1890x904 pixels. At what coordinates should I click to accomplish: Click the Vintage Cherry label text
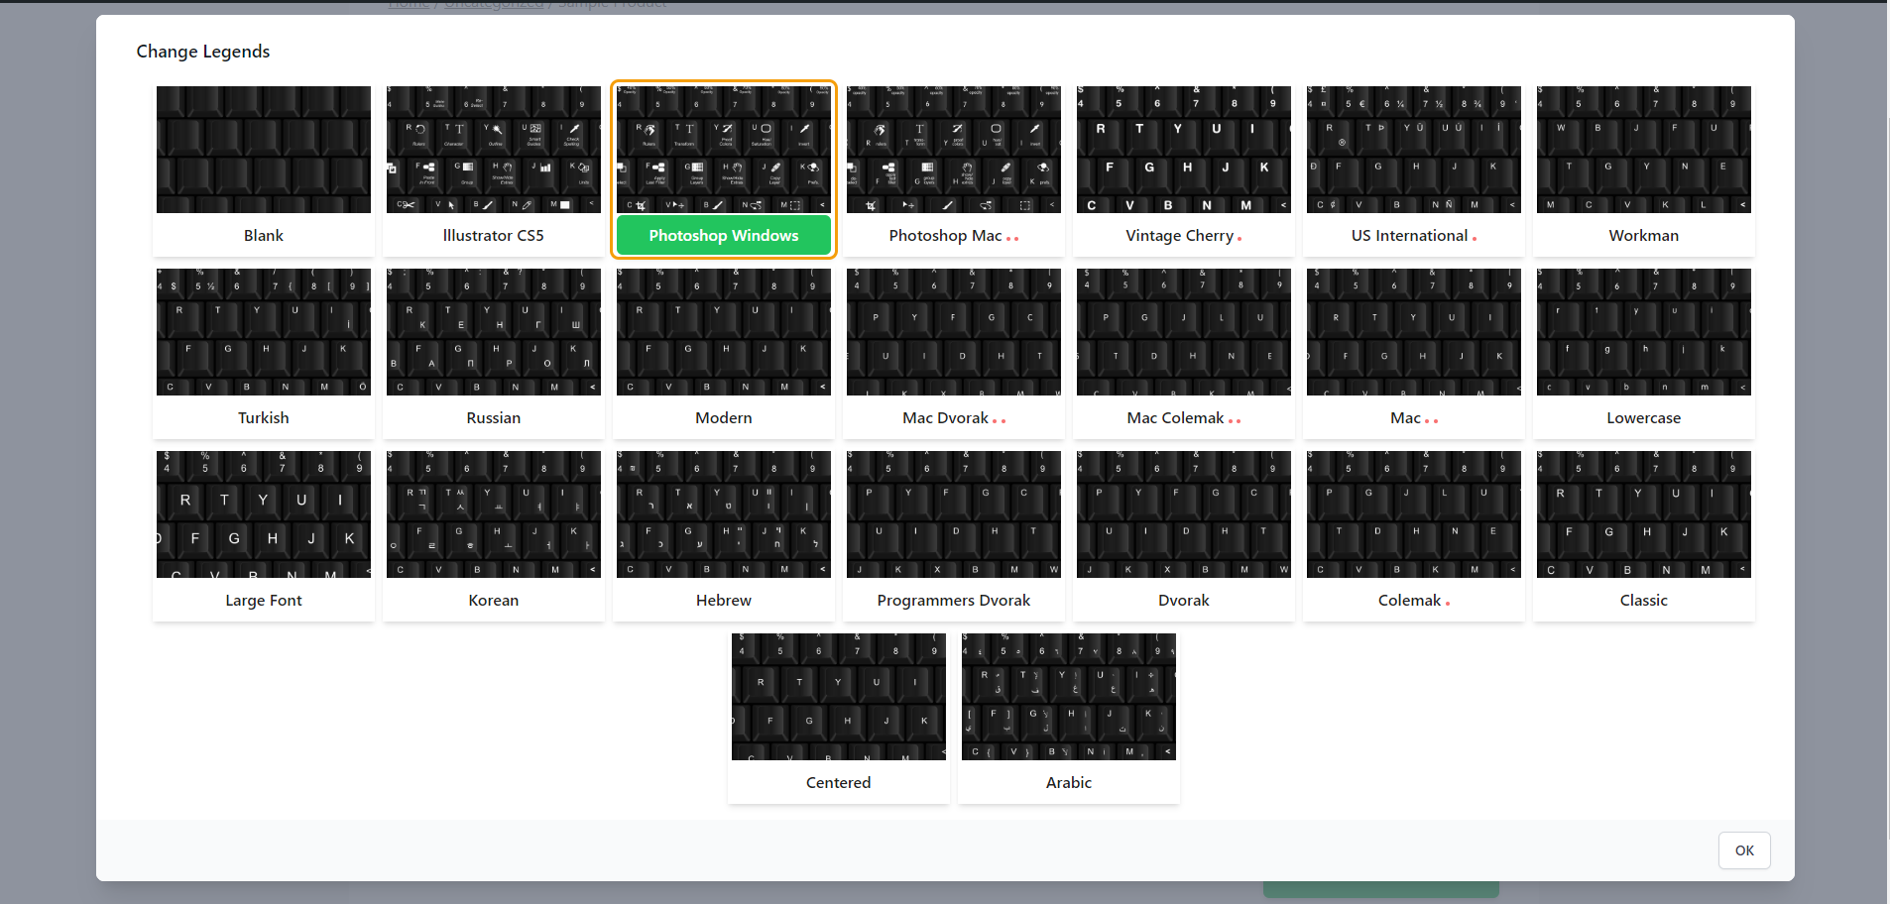1179,236
